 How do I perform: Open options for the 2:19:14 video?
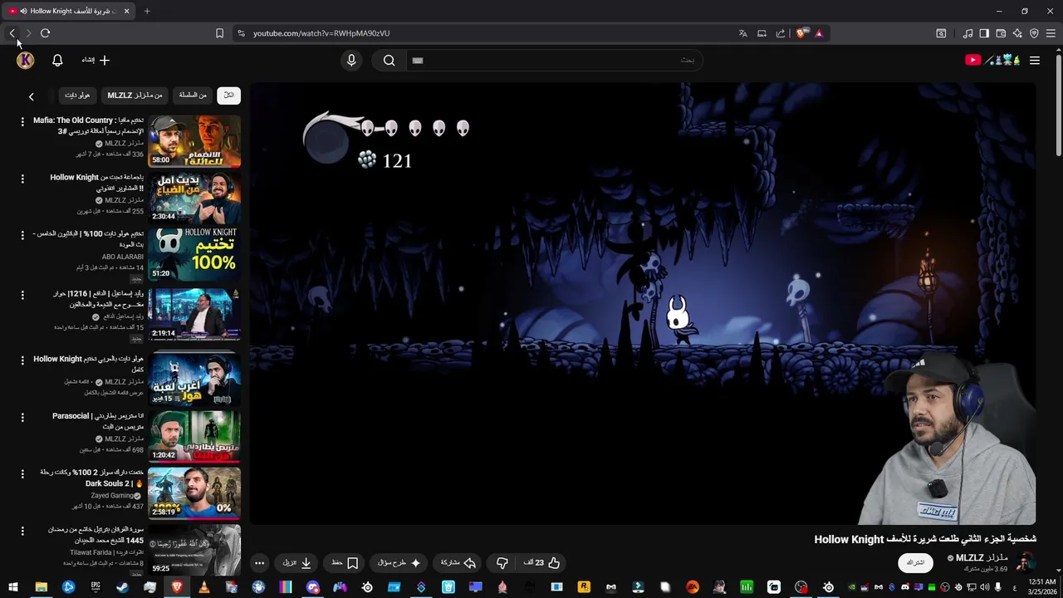[22, 295]
